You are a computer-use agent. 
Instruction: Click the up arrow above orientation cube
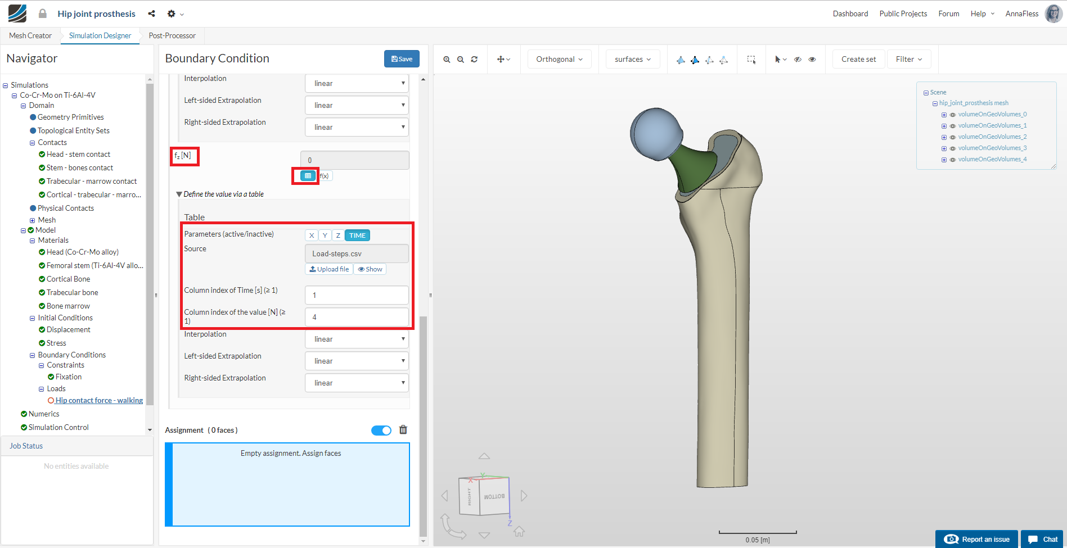484,456
